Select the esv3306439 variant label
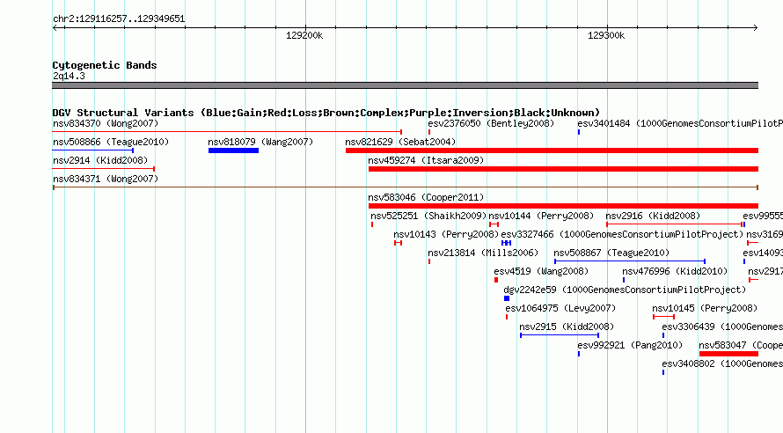783x433 pixels. click(722, 327)
